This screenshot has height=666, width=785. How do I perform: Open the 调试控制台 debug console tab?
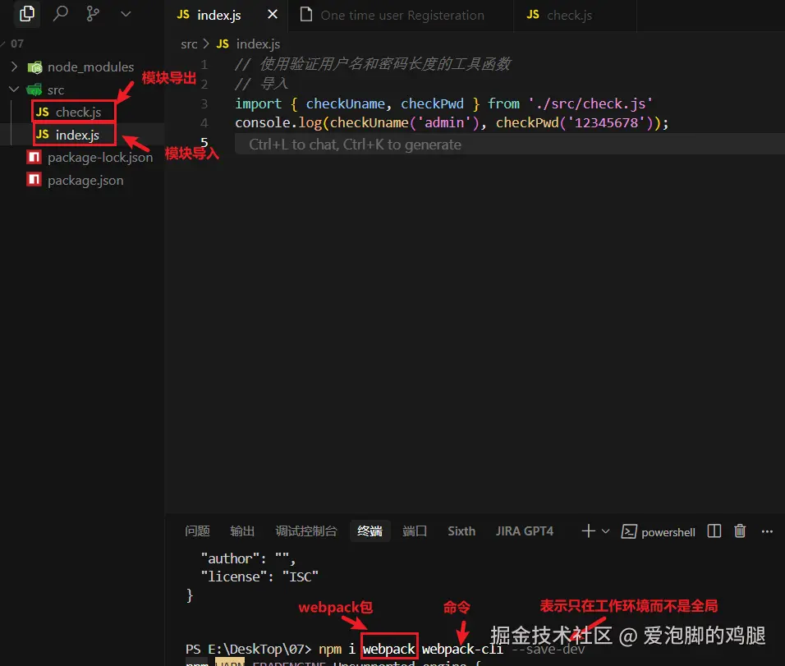tap(306, 531)
